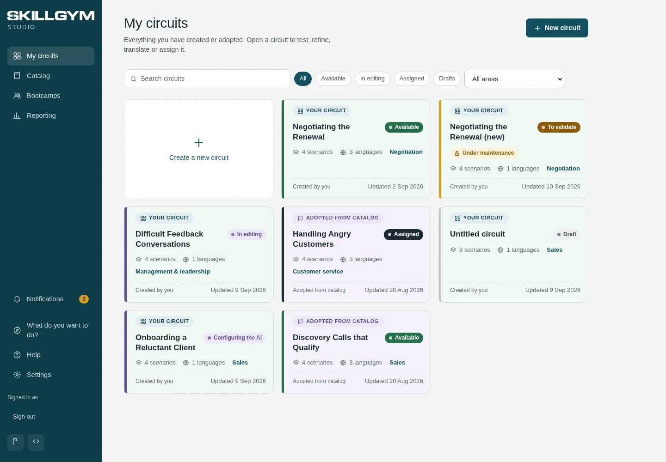Open the Reporting bar chart icon
The width and height of the screenshot is (666, 462).
click(17, 115)
